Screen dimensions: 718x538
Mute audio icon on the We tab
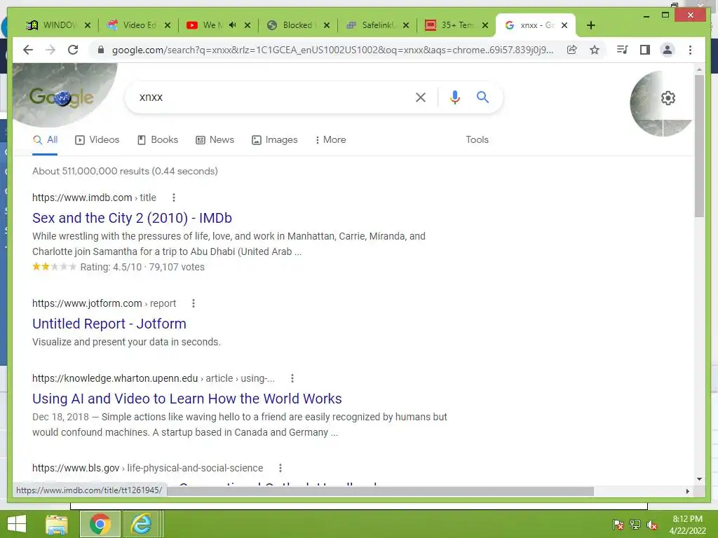[232, 25]
